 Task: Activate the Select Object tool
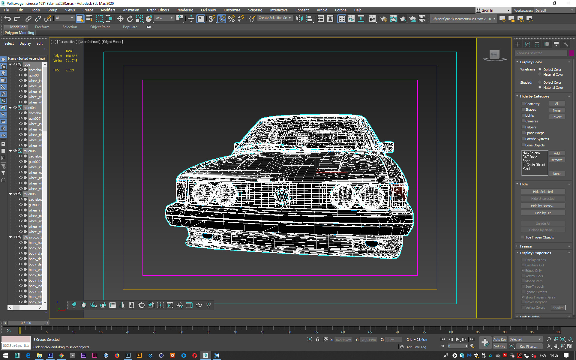click(80, 19)
